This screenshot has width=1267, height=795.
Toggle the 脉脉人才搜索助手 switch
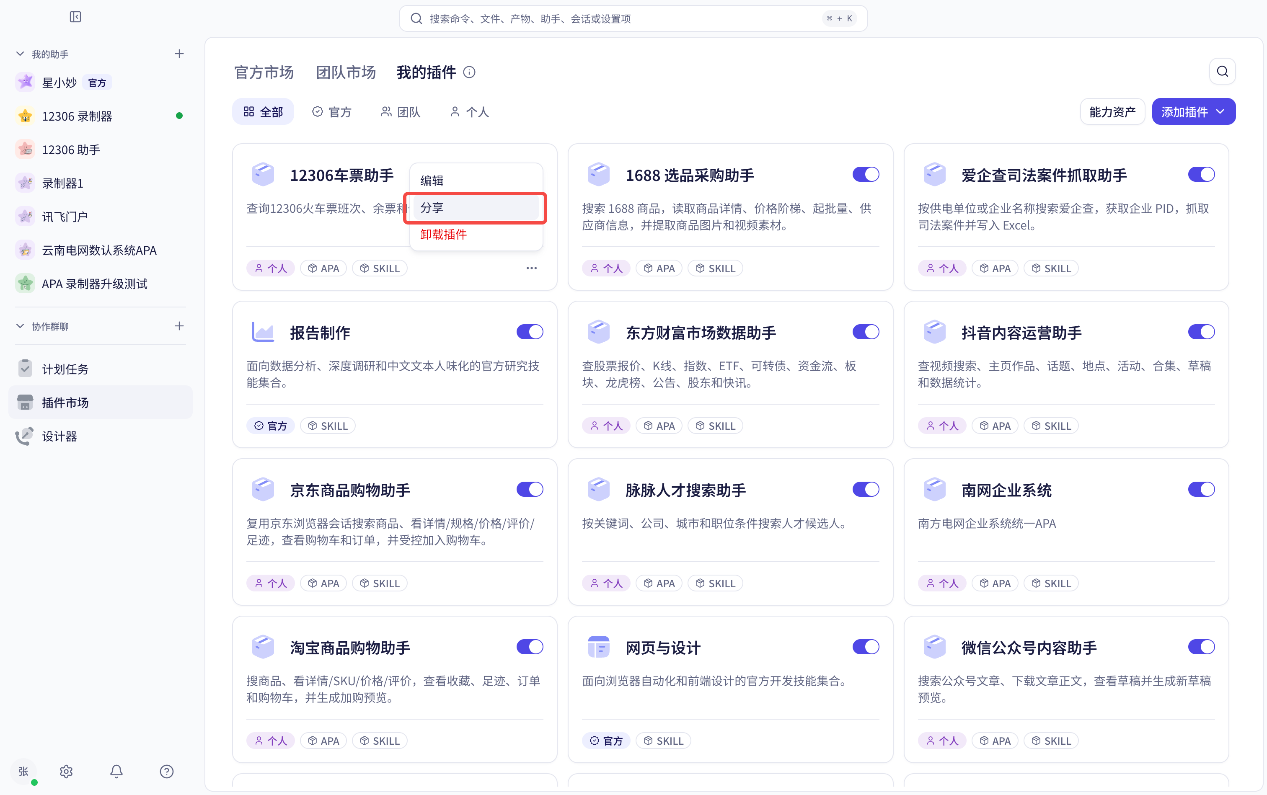(x=866, y=490)
